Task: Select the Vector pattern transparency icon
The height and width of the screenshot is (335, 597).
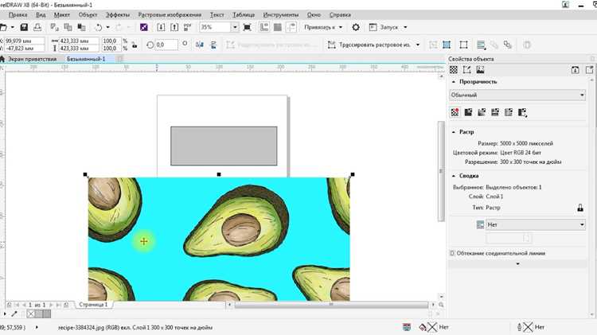Action: point(495,112)
